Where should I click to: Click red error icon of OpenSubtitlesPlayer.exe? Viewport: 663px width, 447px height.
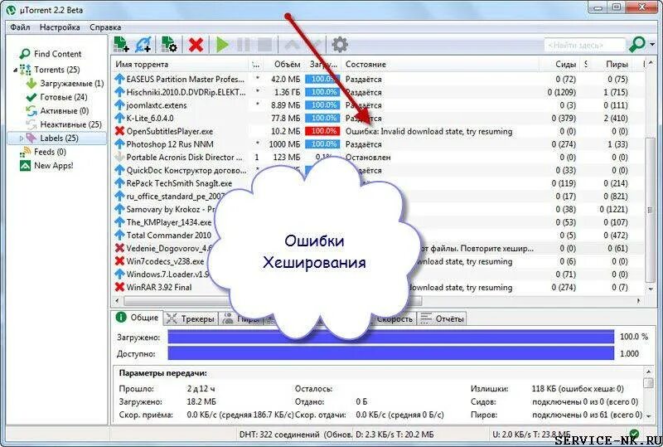coord(119,131)
